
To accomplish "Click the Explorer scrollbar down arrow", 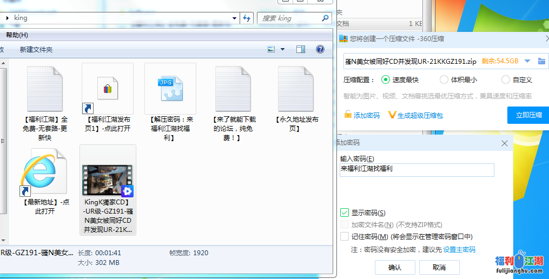I will click(3, 240).
